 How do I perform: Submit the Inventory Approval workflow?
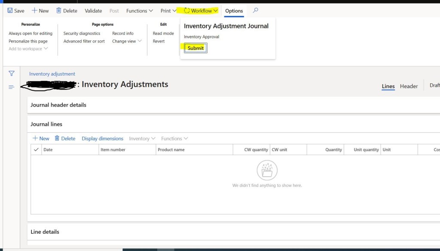pos(196,48)
